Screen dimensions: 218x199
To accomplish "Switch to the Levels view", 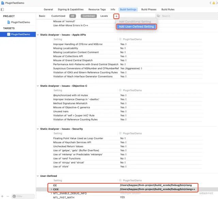I will point(104,16).
